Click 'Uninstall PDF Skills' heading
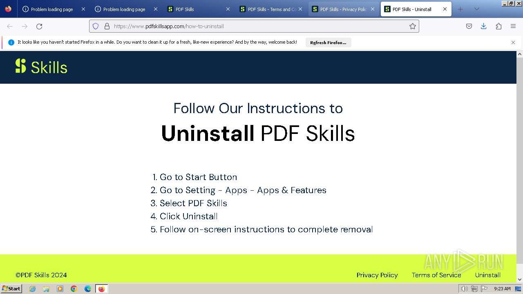The height and width of the screenshot is (294, 523). 258,133
